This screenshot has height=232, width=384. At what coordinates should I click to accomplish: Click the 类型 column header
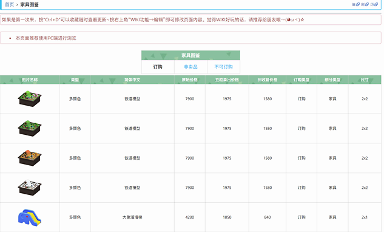click(75, 80)
